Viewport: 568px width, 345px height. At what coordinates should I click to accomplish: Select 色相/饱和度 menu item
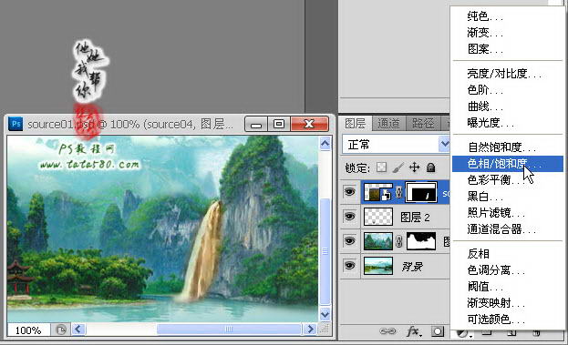tap(507, 164)
